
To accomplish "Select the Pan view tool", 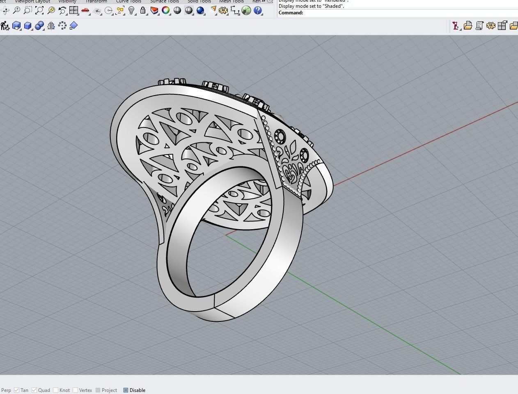I will [x=5, y=10].
